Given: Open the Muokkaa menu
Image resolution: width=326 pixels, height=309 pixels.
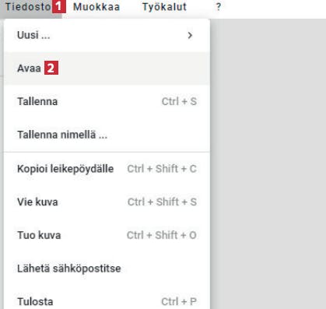Looking at the screenshot, I should point(96,7).
